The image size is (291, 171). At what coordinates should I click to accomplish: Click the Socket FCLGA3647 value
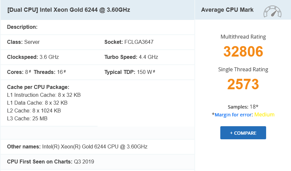click(x=139, y=42)
